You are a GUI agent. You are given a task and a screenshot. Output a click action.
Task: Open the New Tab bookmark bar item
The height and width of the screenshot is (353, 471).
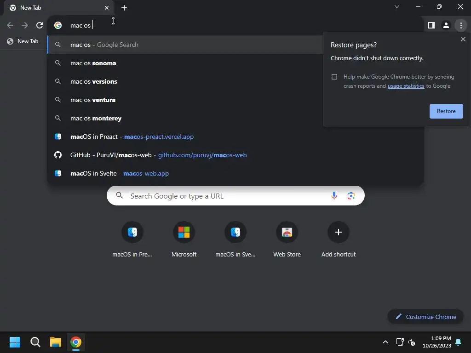(x=23, y=41)
